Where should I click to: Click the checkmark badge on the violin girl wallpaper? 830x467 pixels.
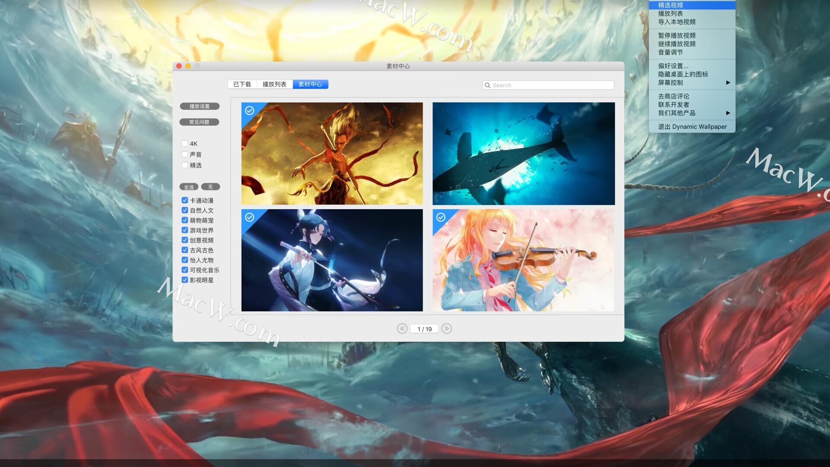[441, 217]
